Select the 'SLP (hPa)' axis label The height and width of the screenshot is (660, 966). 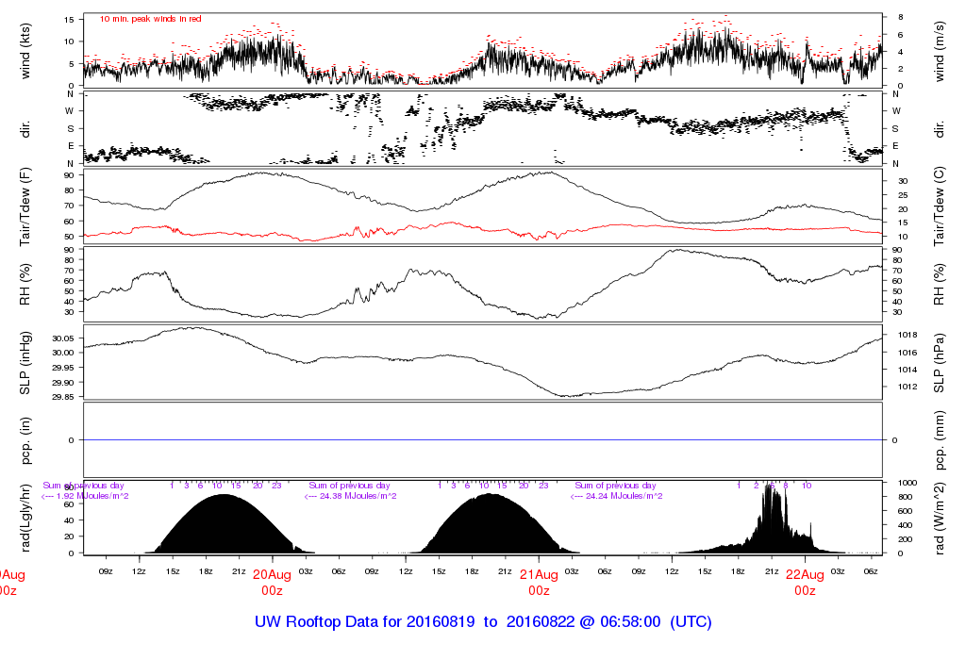point(939,363)
